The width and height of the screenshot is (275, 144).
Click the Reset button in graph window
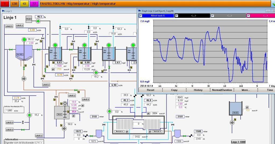tap(150, 90)
